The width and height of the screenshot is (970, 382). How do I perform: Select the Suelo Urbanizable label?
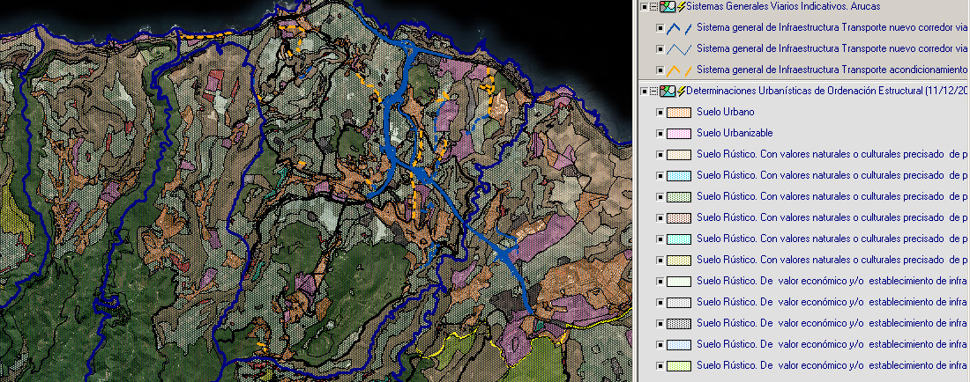coord(735,133)
